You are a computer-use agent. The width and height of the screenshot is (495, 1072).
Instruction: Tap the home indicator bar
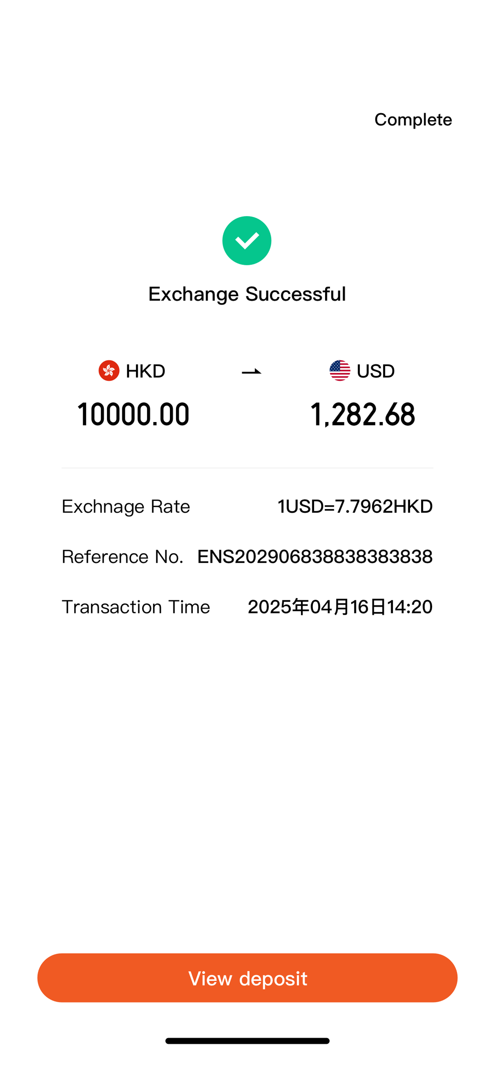pyautogui.click(x=247, y=1040)
